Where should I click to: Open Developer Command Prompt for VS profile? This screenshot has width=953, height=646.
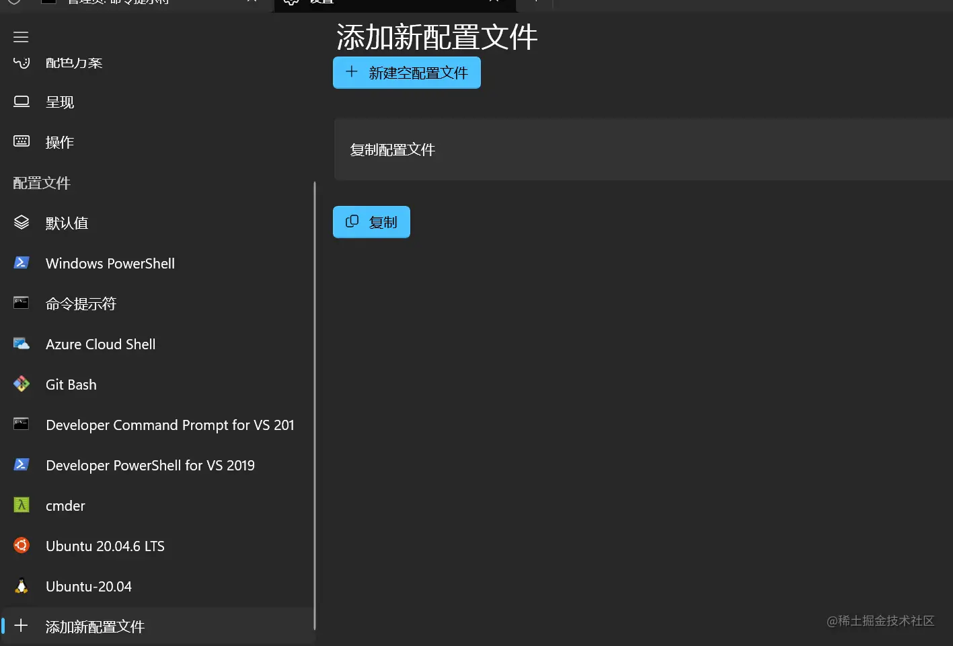point(157,425)
